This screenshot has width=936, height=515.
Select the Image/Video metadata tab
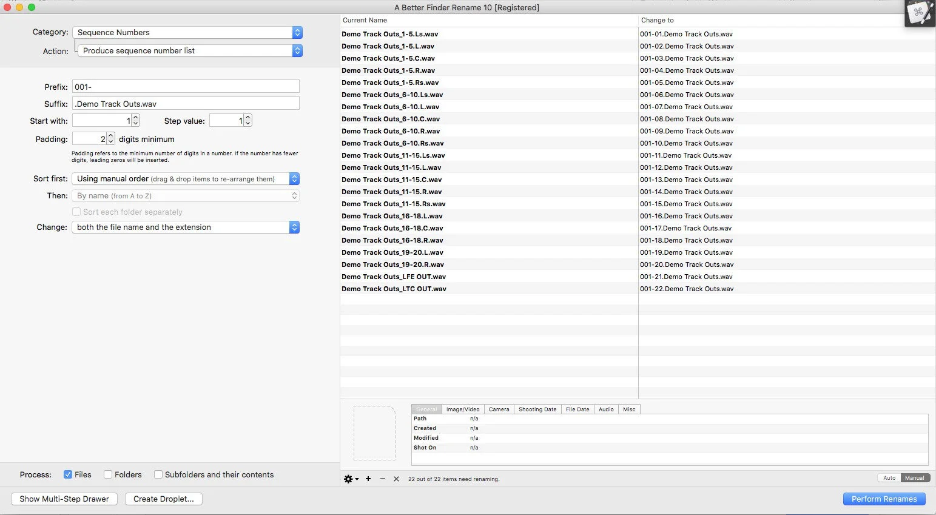coord(463,409)
